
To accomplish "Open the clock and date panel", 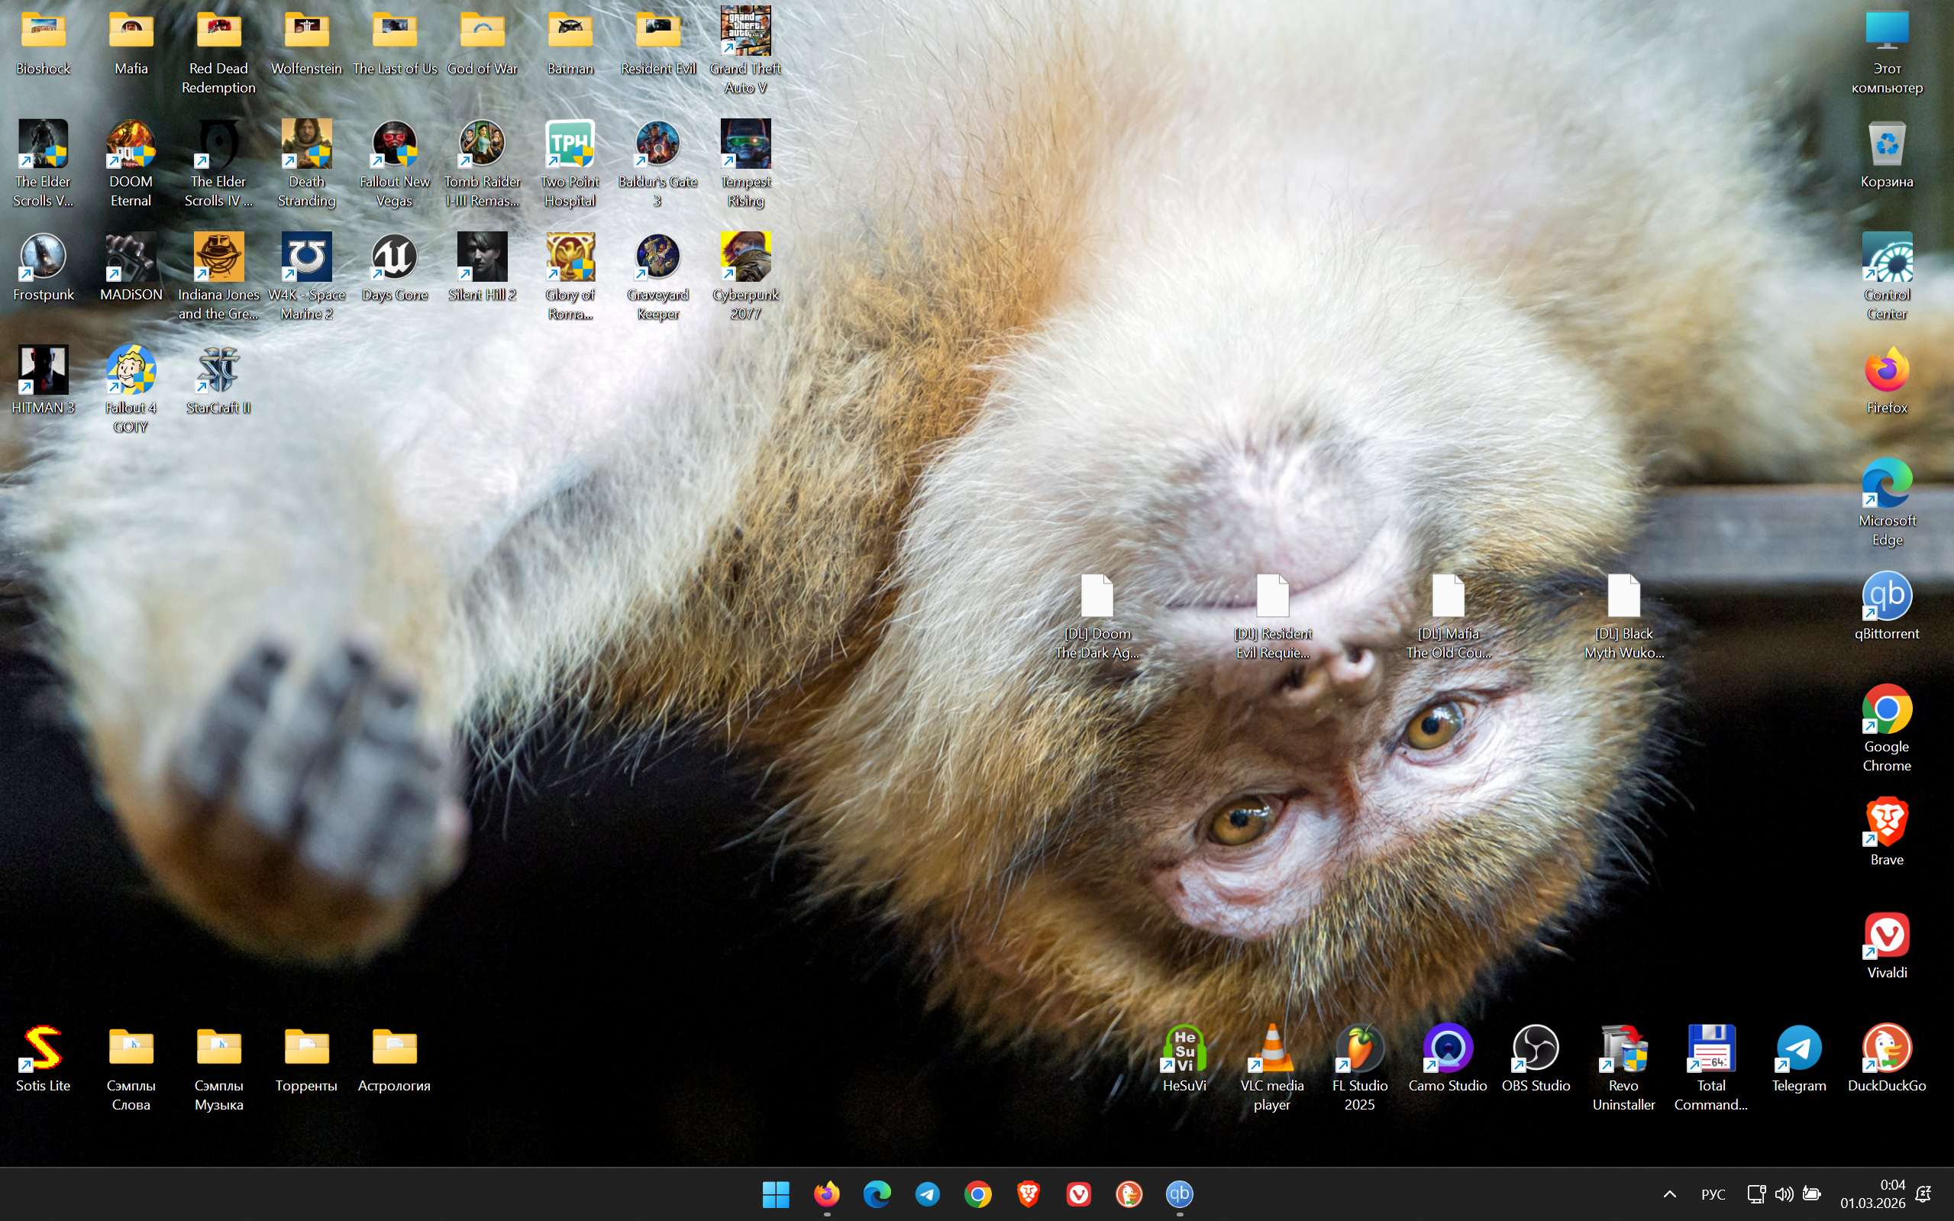I will click(1872, 1194).
